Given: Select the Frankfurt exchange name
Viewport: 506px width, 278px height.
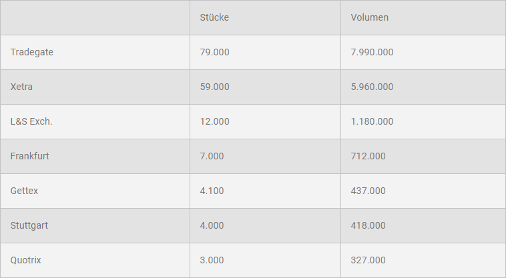Looking at the screenshot, I should [x=30, y=156].
